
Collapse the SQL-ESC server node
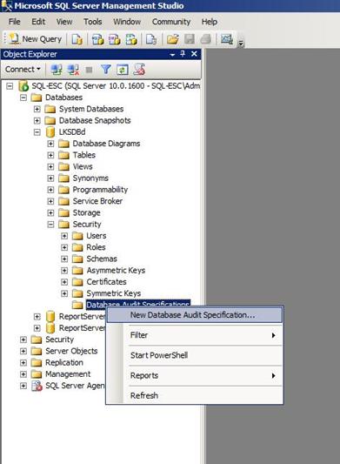pyautogui.click(x=10, y=86)
